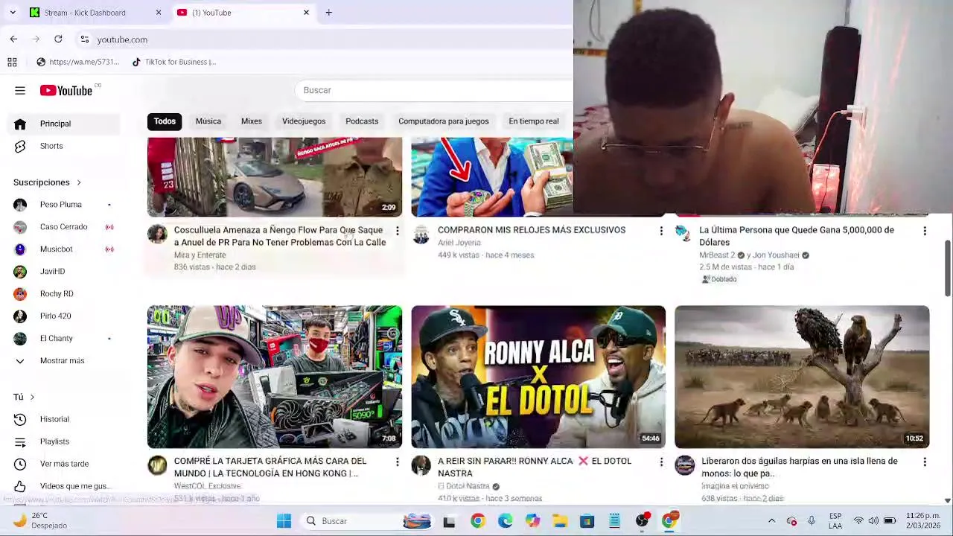Select Computadora para juegos chip
953x536 pixels.
[444, 121]
